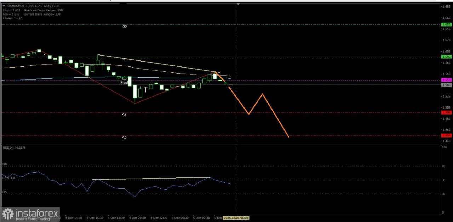Image resolution: width=453 pixels, height=222 pixels.
Task: Select the 5 Dec 00:30 time axis label
Action: point(180,218)
